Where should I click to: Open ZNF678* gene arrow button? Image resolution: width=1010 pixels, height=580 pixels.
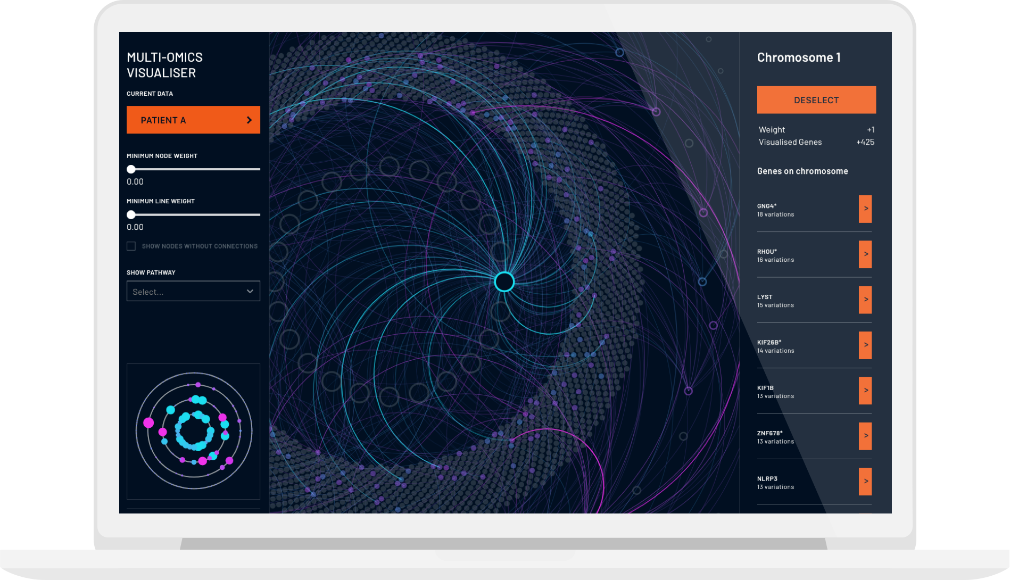(865, 436)
